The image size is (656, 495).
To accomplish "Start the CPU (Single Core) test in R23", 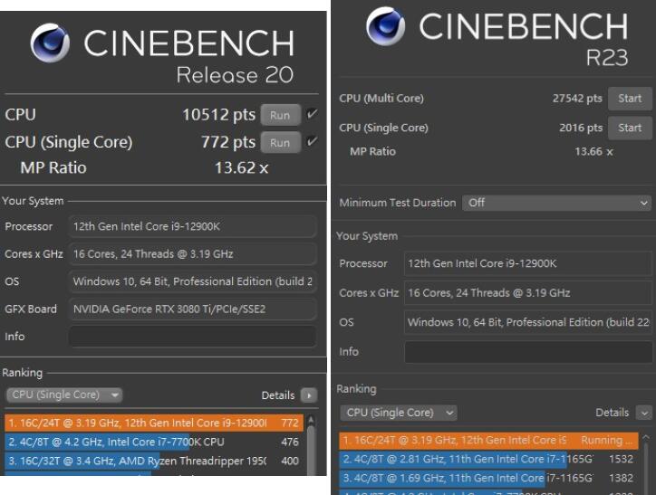I will coord(629,128).
